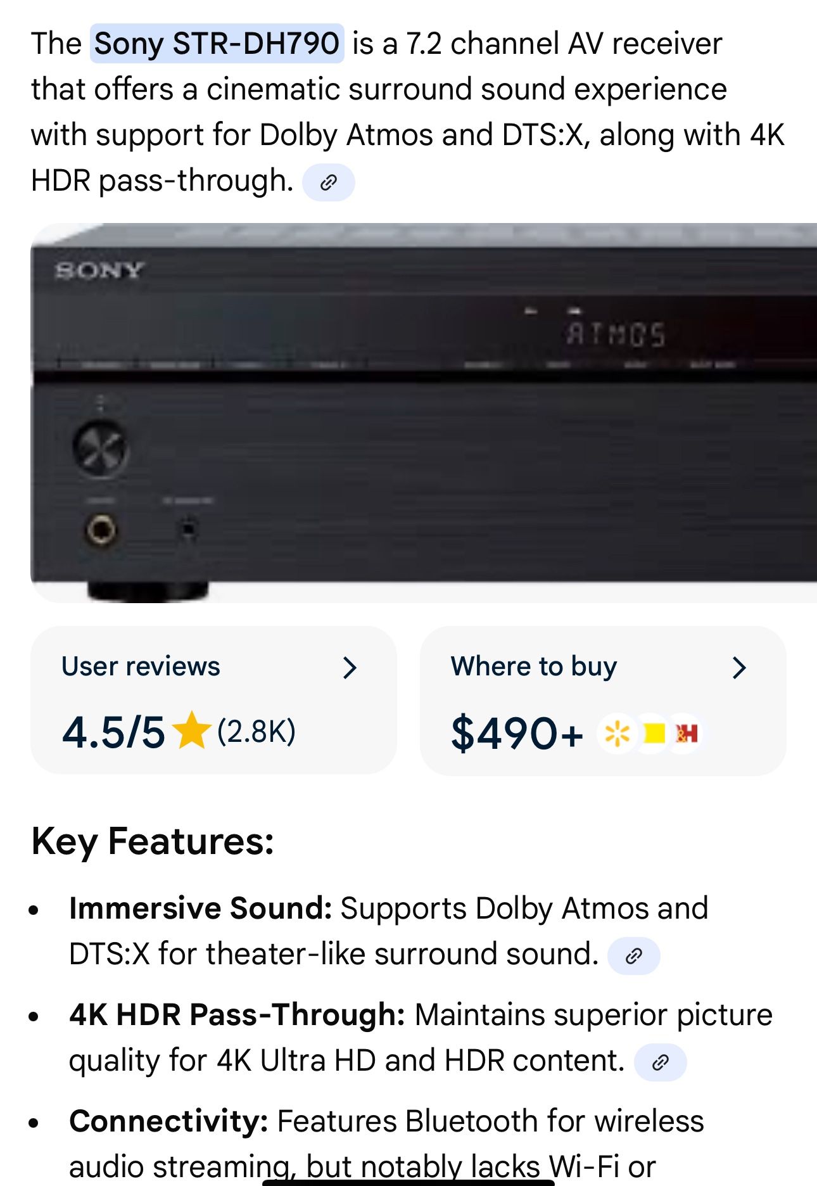Screen dimensions: 817x1186
Task: Click the Immersive Sound bullet label
Action: [198, 907]
